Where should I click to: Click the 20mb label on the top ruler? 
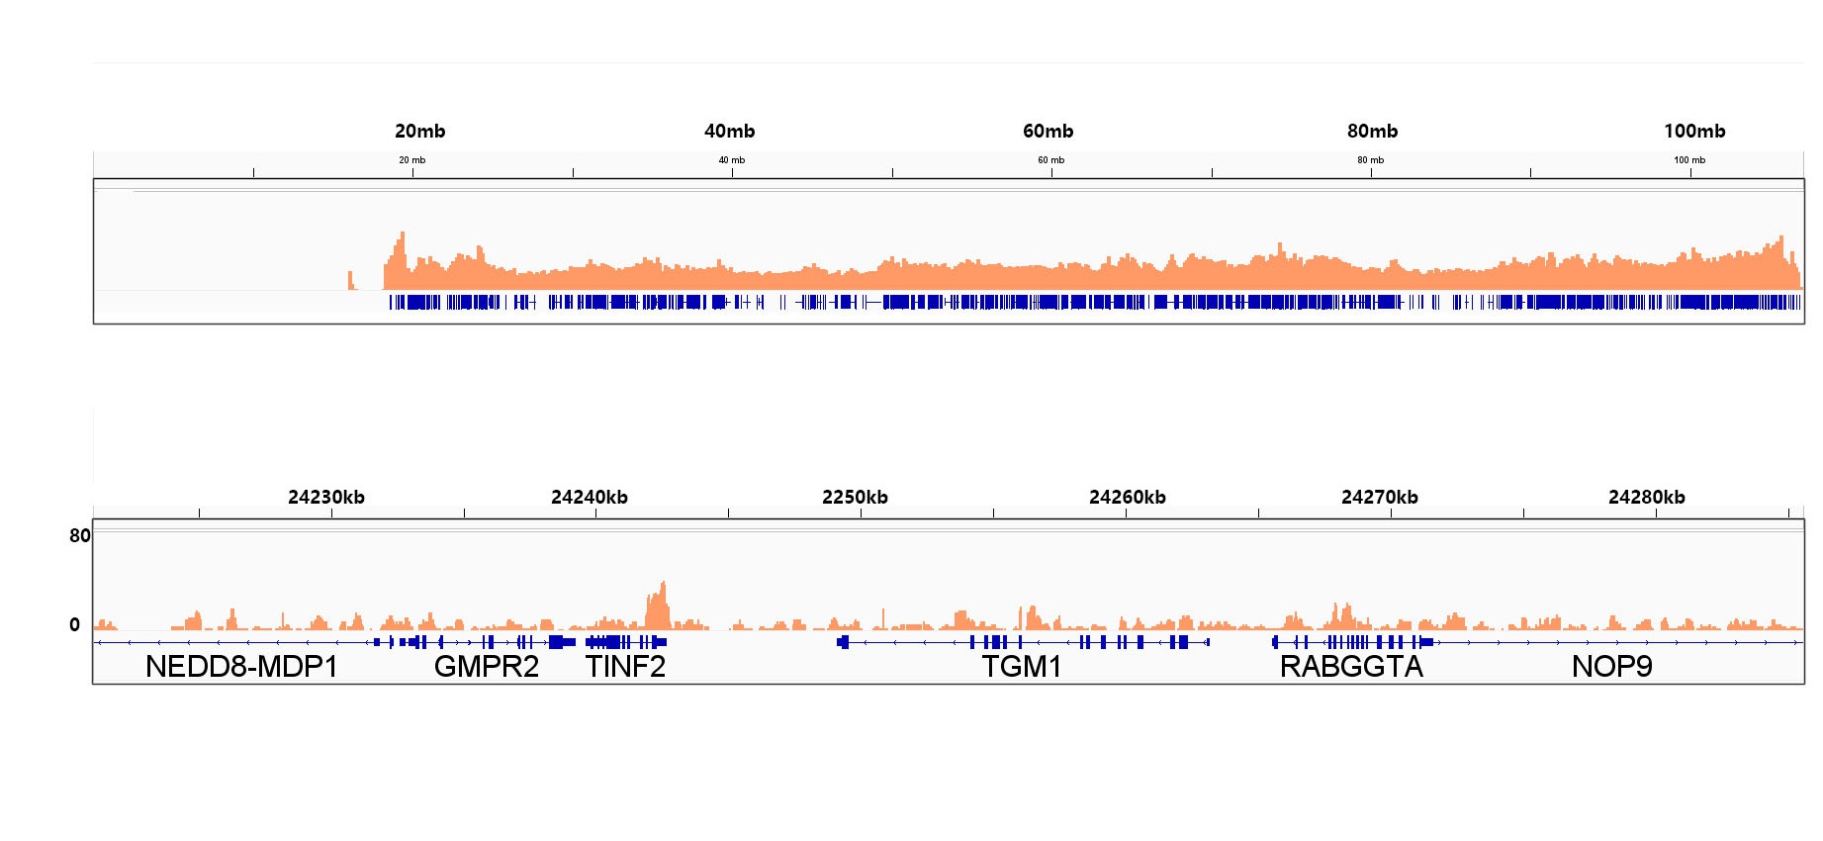pyautogui.click(x=419, y=131)
